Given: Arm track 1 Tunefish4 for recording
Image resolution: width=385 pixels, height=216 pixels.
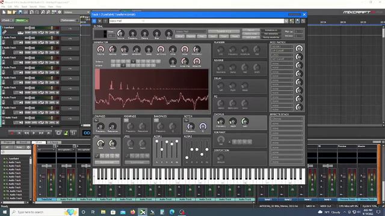Looking at the screenshot, I should coord(52,32).
